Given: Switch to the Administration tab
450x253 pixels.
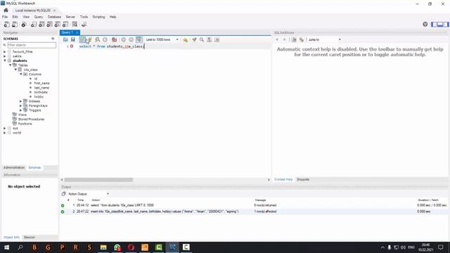Looking at the screenshot, I should pos(14,167).
